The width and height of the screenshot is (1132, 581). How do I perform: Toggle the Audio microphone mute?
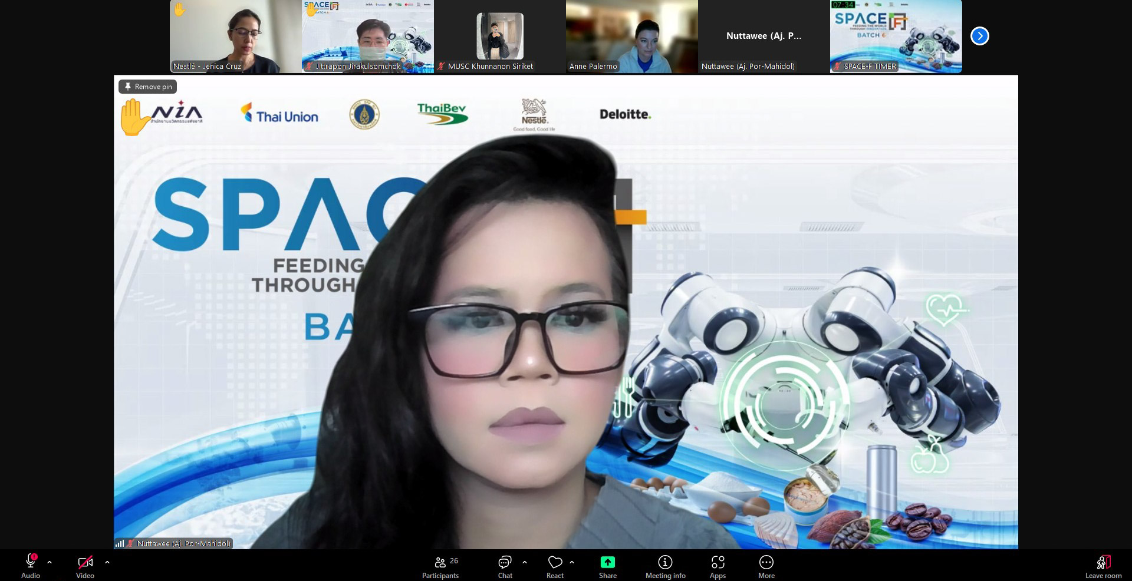31,562
